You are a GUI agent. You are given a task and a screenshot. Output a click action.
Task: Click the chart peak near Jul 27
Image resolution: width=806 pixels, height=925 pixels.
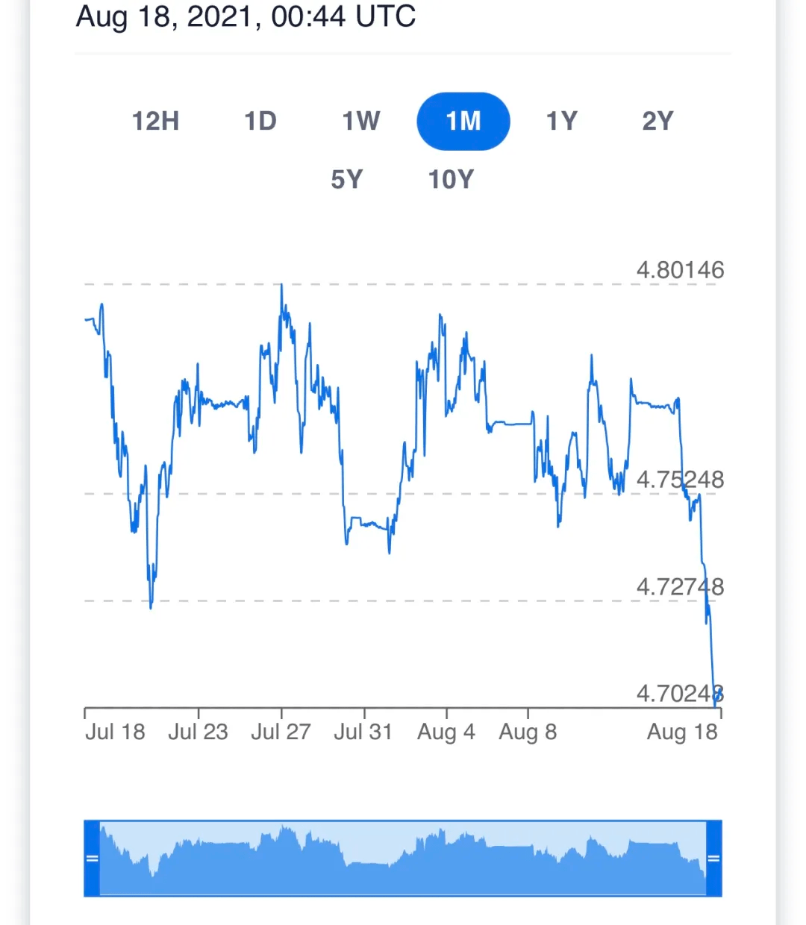tap(281, 286)
